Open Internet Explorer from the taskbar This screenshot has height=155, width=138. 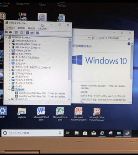[x=102, y=133]
